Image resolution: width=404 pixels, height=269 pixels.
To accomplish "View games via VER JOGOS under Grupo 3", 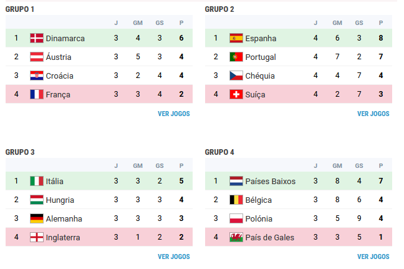I will pos(174,257).
